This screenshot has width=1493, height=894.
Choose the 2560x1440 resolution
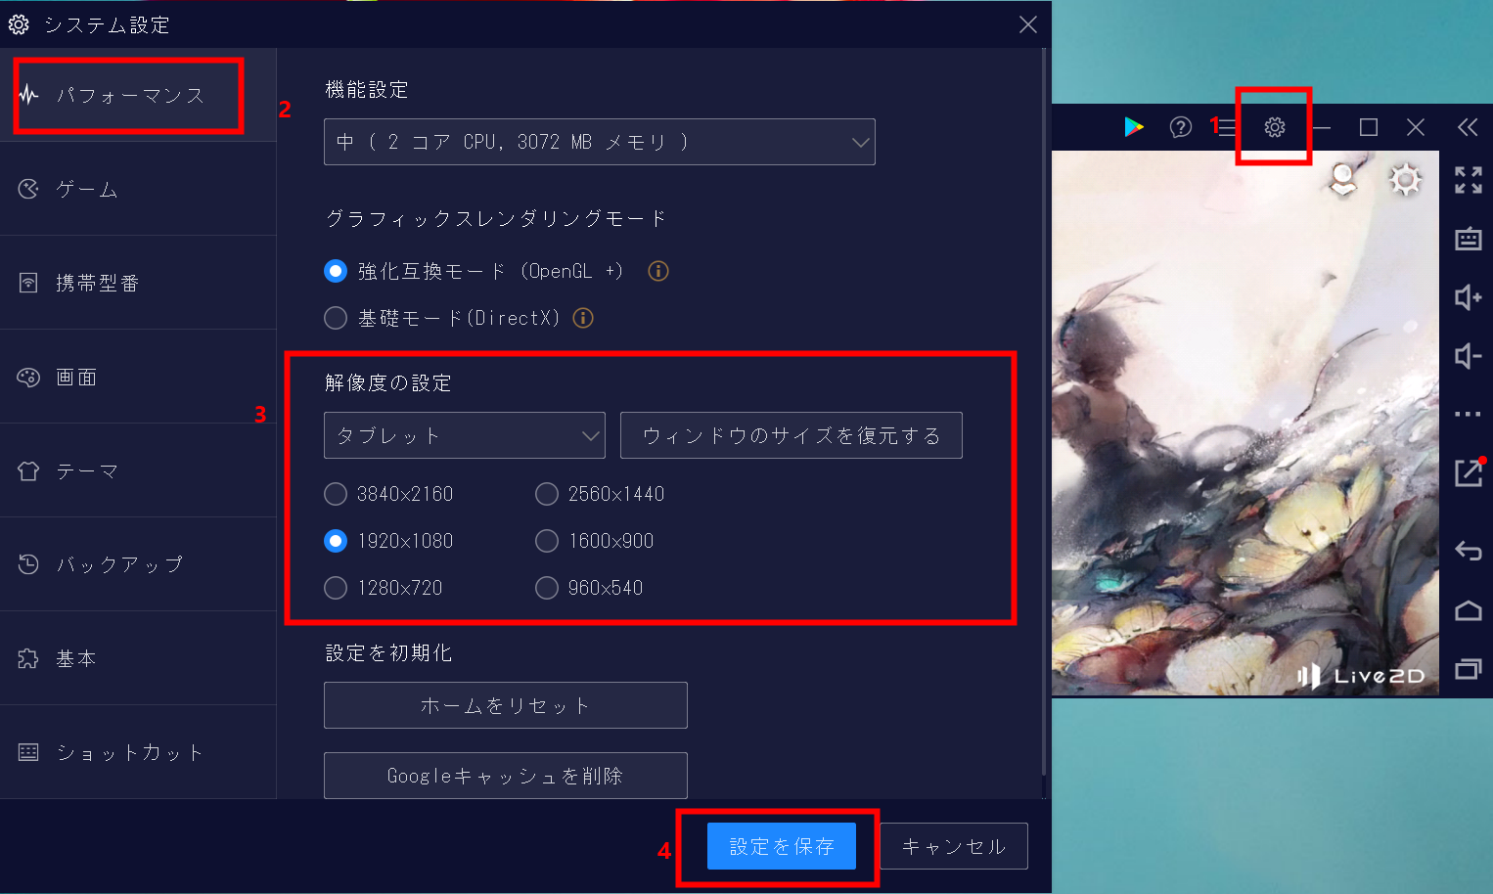tap(547, 494)
